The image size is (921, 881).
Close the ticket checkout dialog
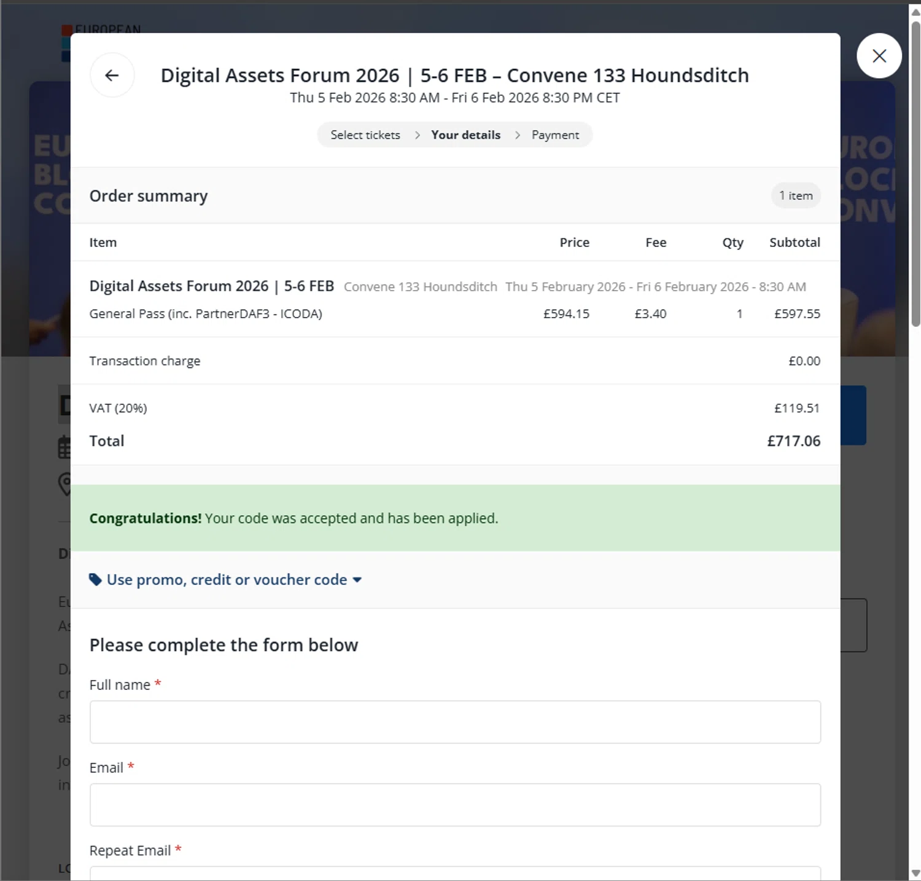[x=879, y=56]
